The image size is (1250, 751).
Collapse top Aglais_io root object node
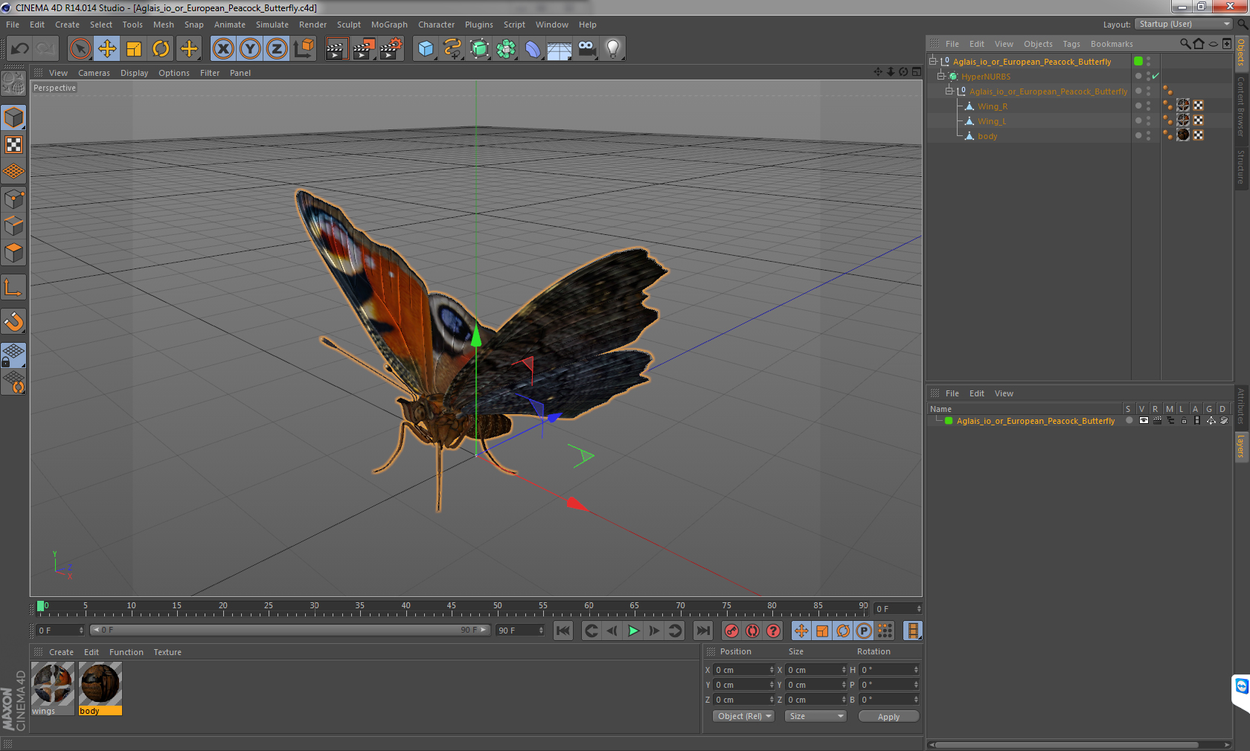(932, 61)
